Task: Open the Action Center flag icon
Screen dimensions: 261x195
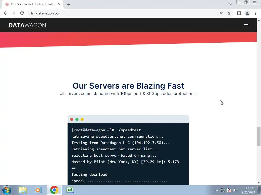Action: click(229, 190)
